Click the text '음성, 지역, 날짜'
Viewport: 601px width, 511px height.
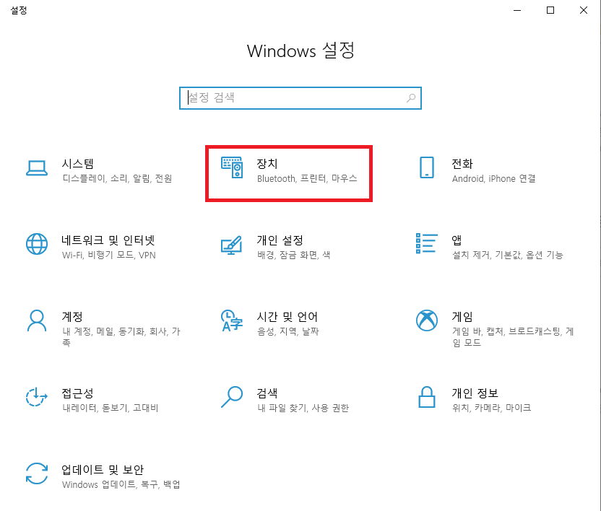(287, 331)
